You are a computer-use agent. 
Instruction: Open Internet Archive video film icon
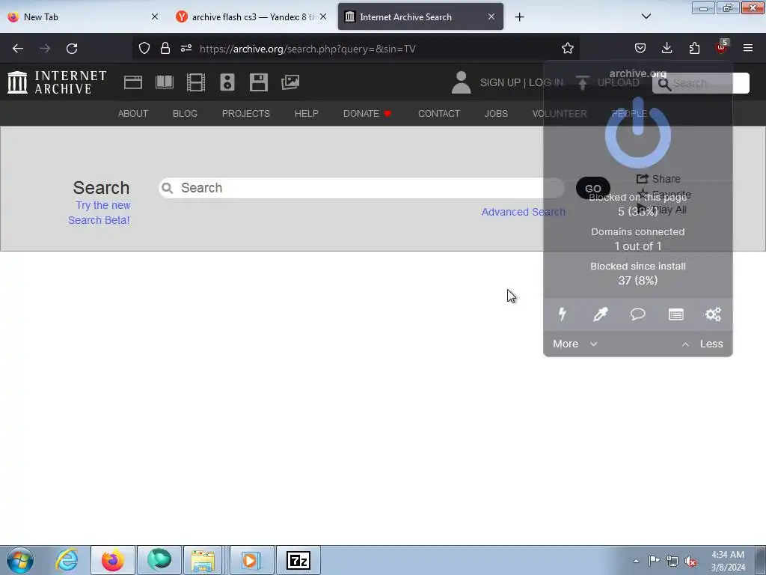point(196,82)
